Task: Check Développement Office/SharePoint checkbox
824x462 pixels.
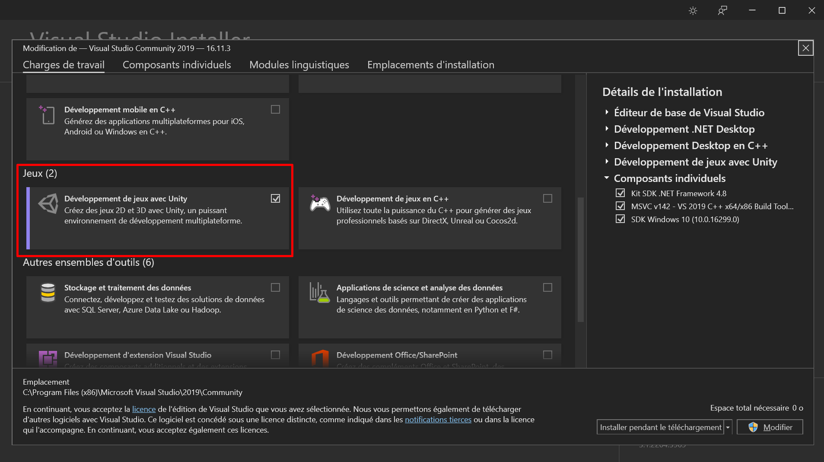Action: [x=547, y=355]
